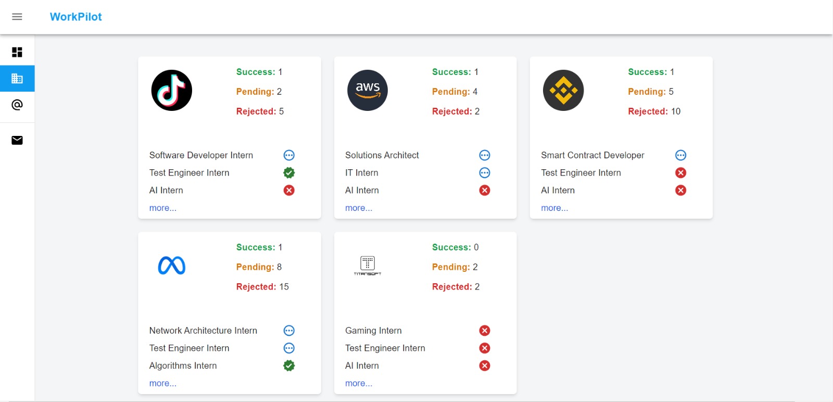This screenshot has width=833, height=402.
Task: Select Gaming Intern position
Action: pyautogui.click(x=373, y=331)
